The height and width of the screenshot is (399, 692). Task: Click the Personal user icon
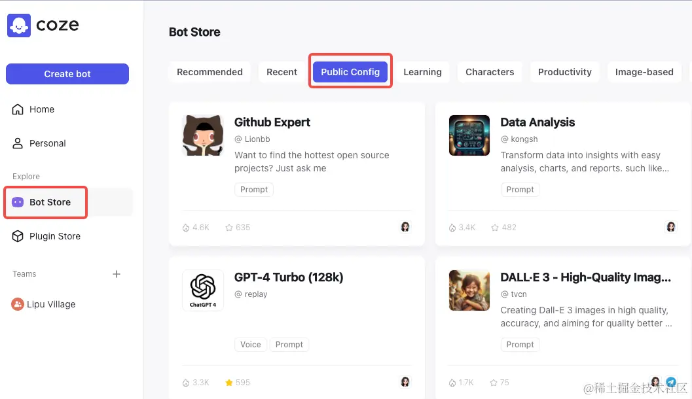click(18, 143)
